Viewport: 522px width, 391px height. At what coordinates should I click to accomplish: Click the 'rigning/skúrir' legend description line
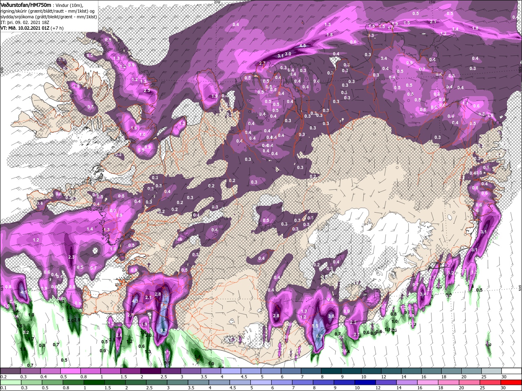(x=47, y=11)
